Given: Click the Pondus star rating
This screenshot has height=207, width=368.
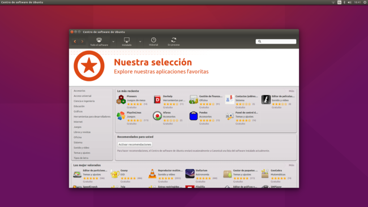Looking at the screenshot, I should [207, 120].
